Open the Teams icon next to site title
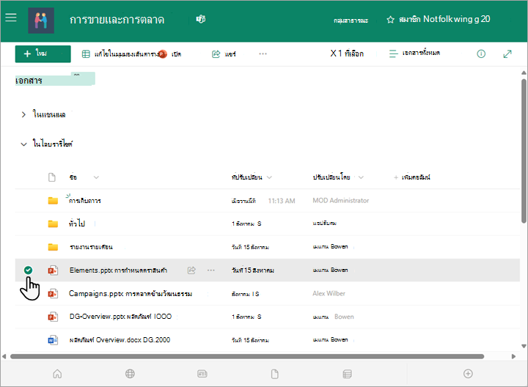The image size is (528, 387). (x=201, y=19)
